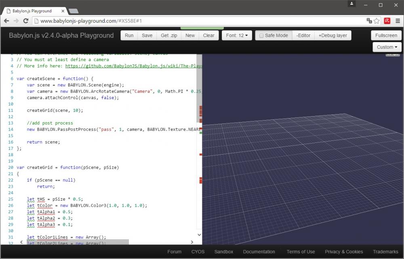
Task: Click the page info icon in address bar
Action: coord(36,21)
